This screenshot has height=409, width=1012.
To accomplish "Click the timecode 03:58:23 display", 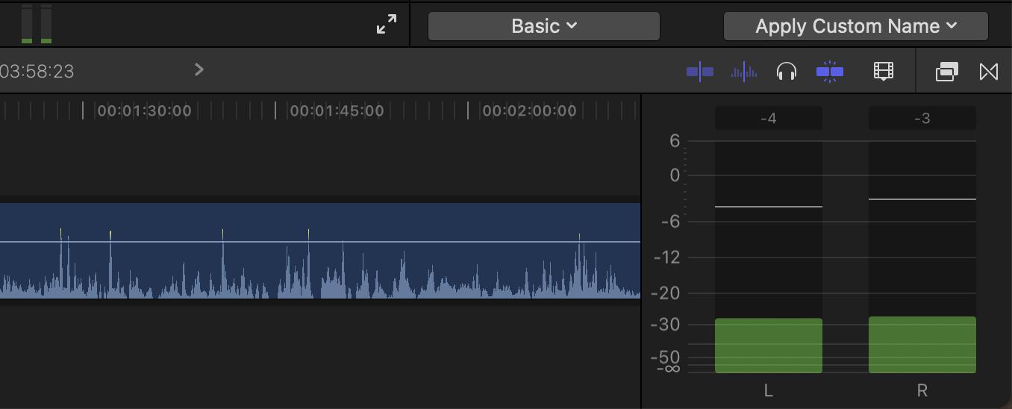I will coord(37,72).
